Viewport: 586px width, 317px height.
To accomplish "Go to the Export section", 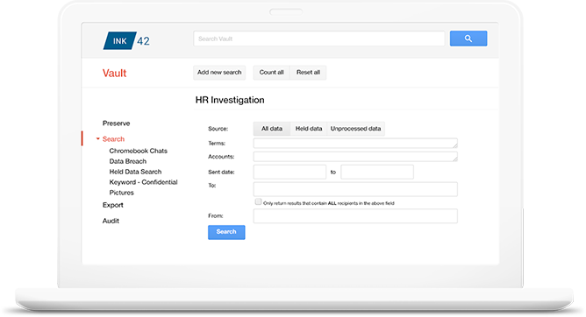I will point(113,205).
